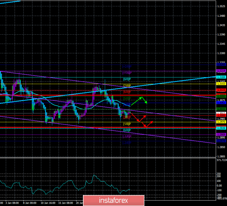Click the [8/8]P Murray level label
Image resolution: width=227 pixels, height=206 pixels.
pyautogui.click(x=127, y=79)
